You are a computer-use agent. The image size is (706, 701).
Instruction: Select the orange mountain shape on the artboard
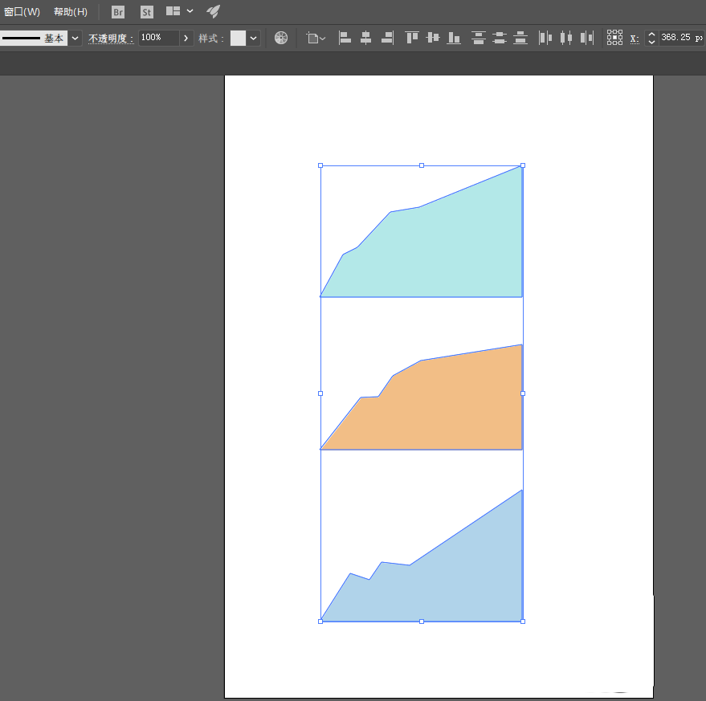click(x=441, y=406)
